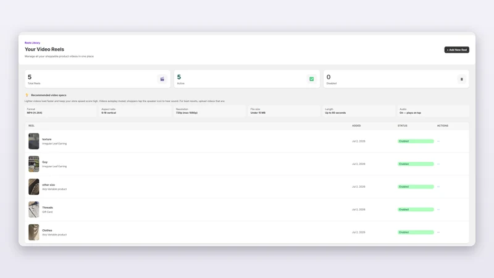This screenshot has height=278, width=494.
Task: Click the added date of texture reel
Action: [359, 141]
